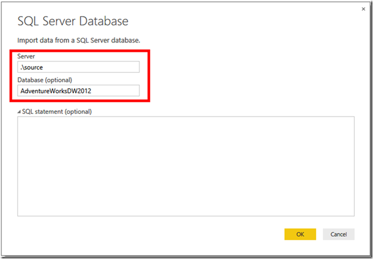Click the 'Server' field label

[x=26, y=56]
